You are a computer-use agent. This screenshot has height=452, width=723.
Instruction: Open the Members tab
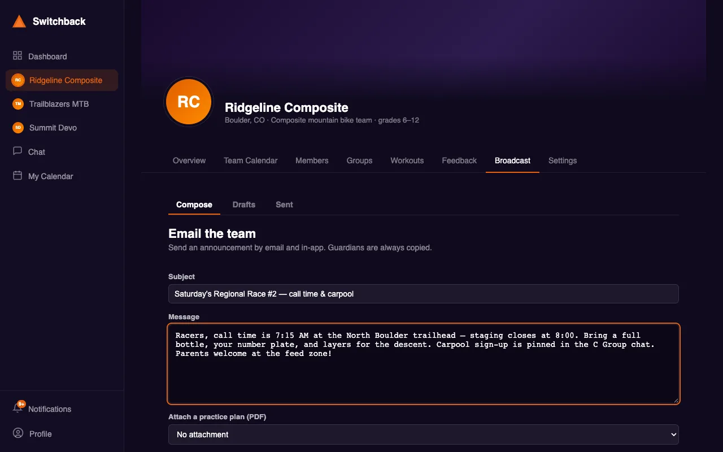pos(312,160)
